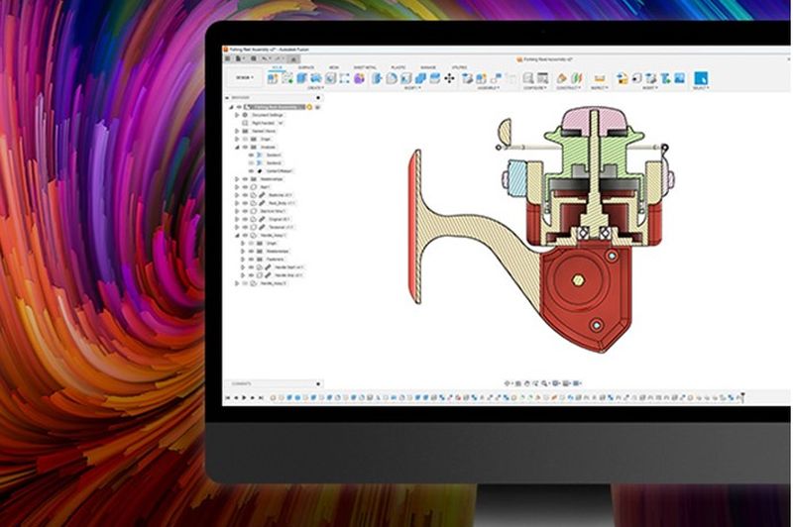Viewport: 793px width, 527px height.
Task: Click the timeline end marker
Action: [742, 397]
